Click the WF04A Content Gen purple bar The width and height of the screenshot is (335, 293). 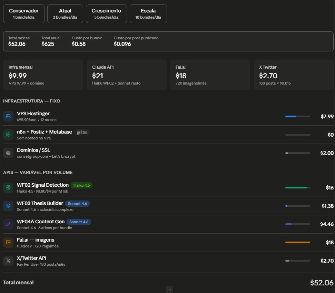click(x=298, y=224)
